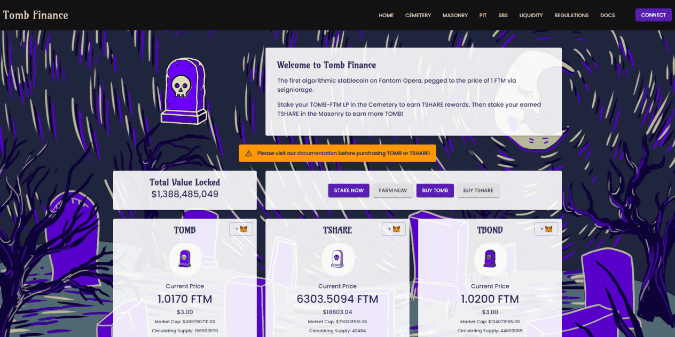Go to the Liquidity page

[531, 15]
